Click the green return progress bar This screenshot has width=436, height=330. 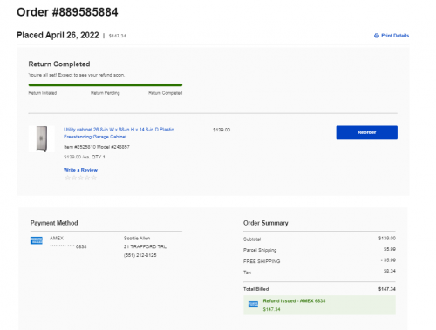106,85
